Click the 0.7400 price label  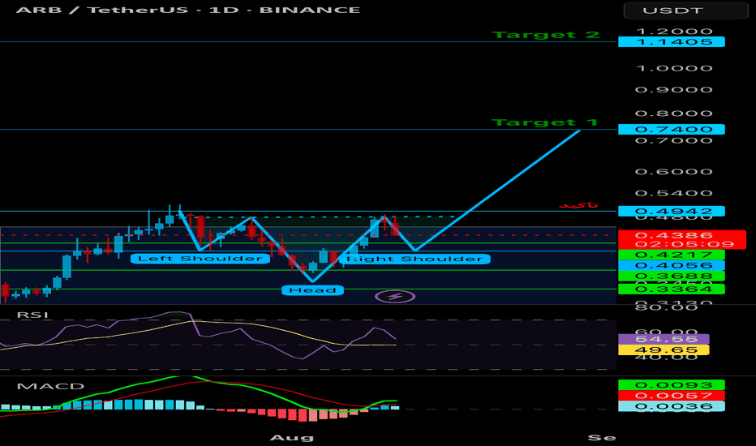coord(671,129)
